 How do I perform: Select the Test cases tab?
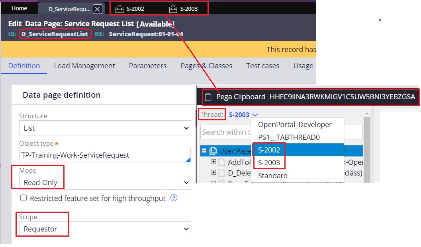[x=262, y=66]
